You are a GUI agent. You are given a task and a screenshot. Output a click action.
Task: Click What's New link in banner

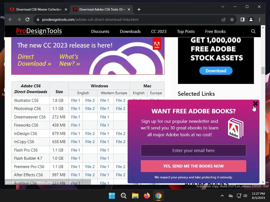(x=70, y=60)
